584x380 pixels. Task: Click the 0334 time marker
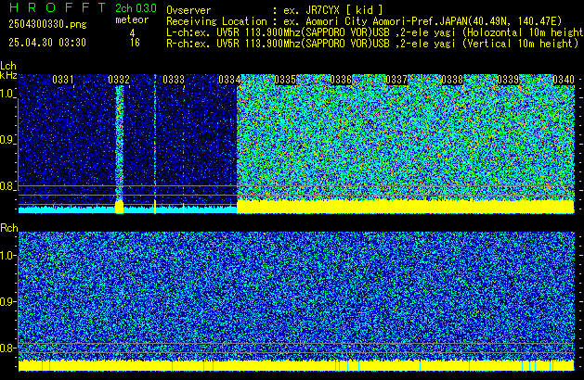[229, 80]
